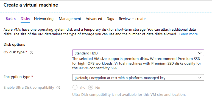This screenshot has height=104, width=212.
Task: Switch to the Basics tab
Action: [11, 19]
